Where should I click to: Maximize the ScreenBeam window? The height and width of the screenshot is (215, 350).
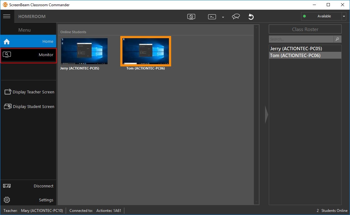[328, 5]
